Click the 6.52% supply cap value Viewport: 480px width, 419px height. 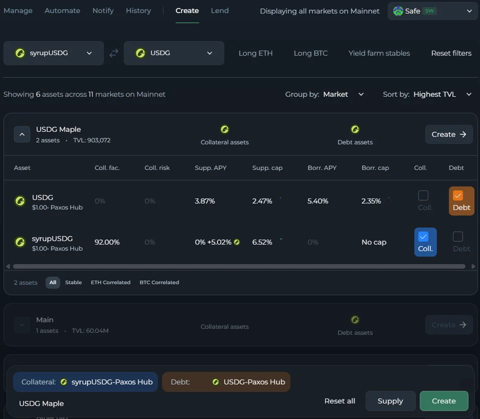coord(262,242)
